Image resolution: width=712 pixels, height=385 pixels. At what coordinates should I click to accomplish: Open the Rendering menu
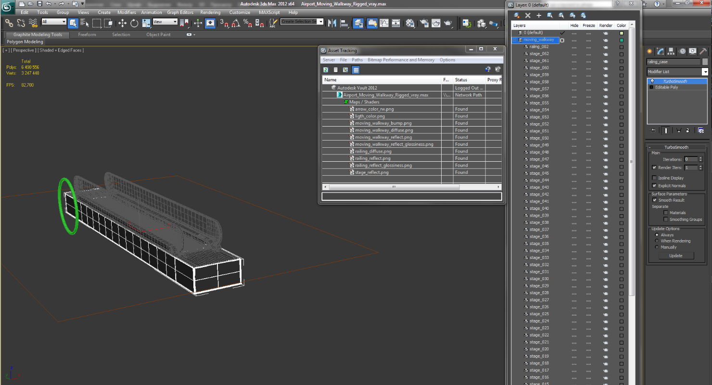210,13
